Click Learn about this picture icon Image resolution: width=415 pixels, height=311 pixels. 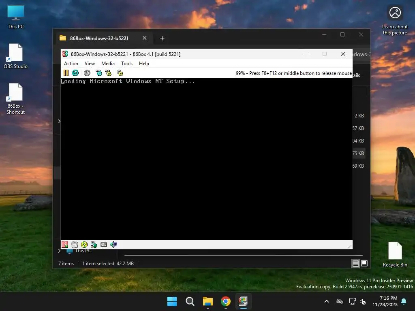[395, 21]
